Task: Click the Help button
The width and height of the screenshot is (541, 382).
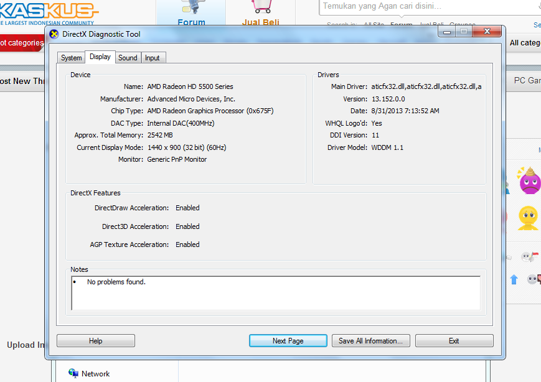Action: coord(96,341)
